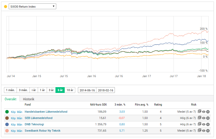Click the start date field 2014-06-16
216x139 pixels.
87,90
